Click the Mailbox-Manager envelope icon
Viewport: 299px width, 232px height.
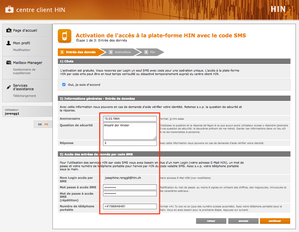click(x=9, y=63)
